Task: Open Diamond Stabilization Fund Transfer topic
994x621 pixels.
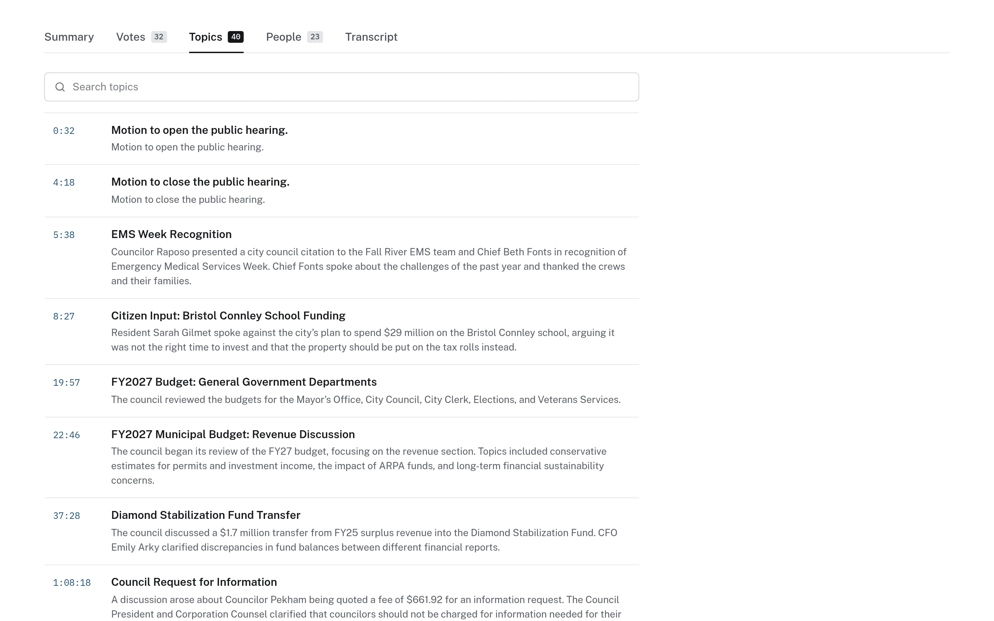Action: pos(205,515)
